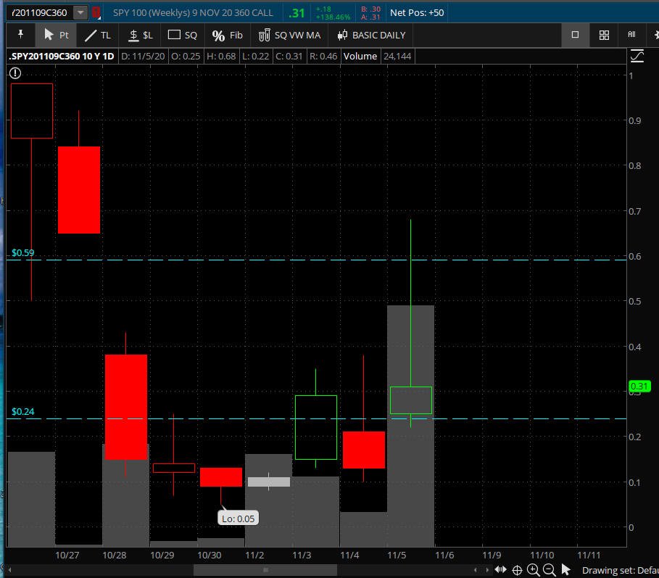The width and height of the screenshot is (659, 578).
Task: Click the chart mode icon above price axis
Action: pos(637,56)
